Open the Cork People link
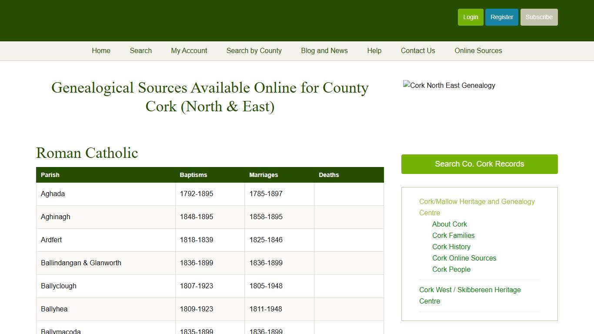This screenshot has width=594, height=334. point(451,269)
